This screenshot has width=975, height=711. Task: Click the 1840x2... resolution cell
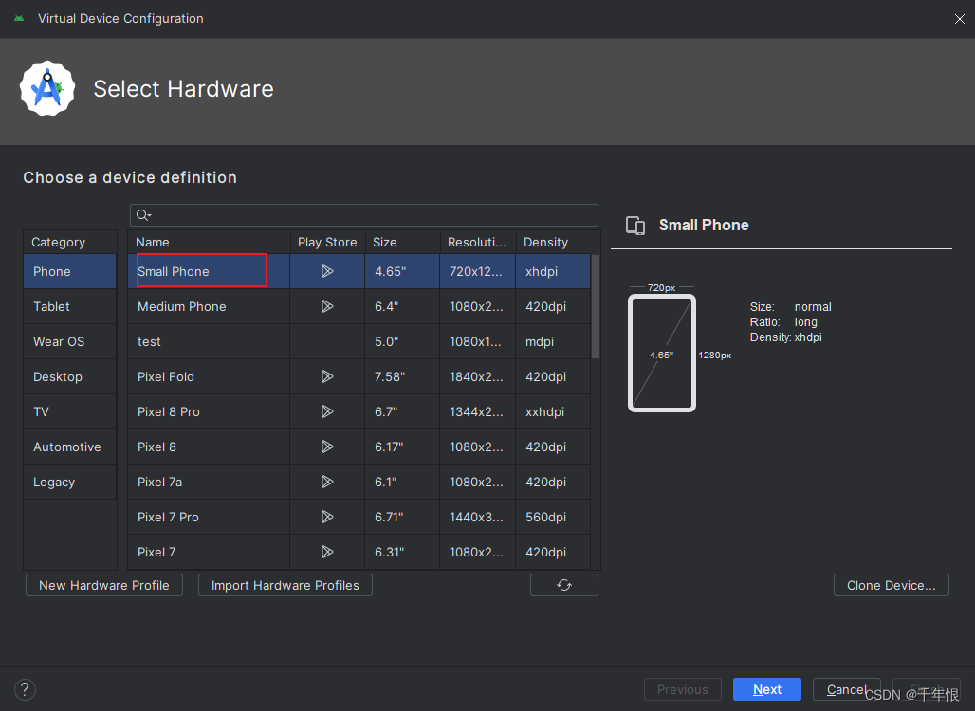click(x=476, y=376)
